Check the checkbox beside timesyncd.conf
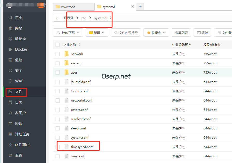The height and width of the screenshot is (163, 232). (x=57, y=146)
